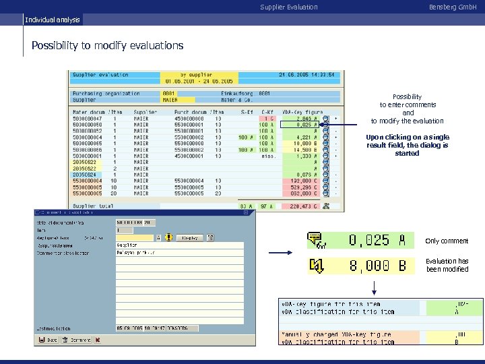485x364 pixels.
Task: Select the 0,025 A VDA key figure cell
Action: [299, 125]
